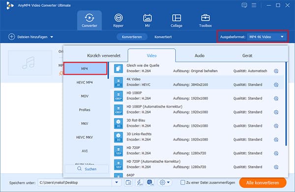Switch to the Audio tab

click(200, 56)
